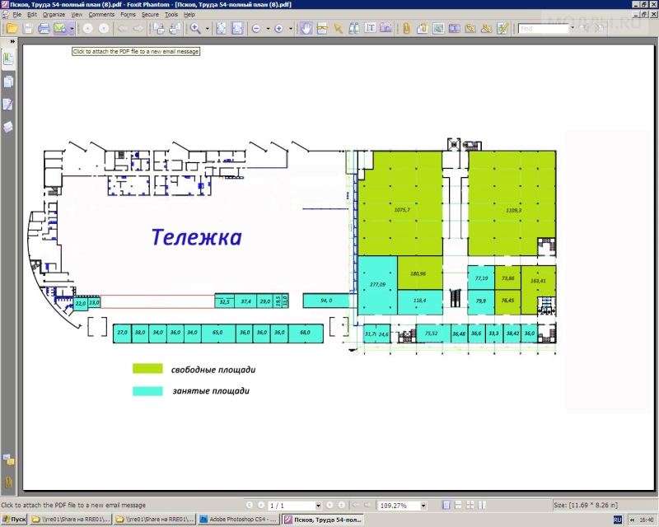Open the Comments menu
Viewport: 659px width, 527px height.
pos(101,15)
